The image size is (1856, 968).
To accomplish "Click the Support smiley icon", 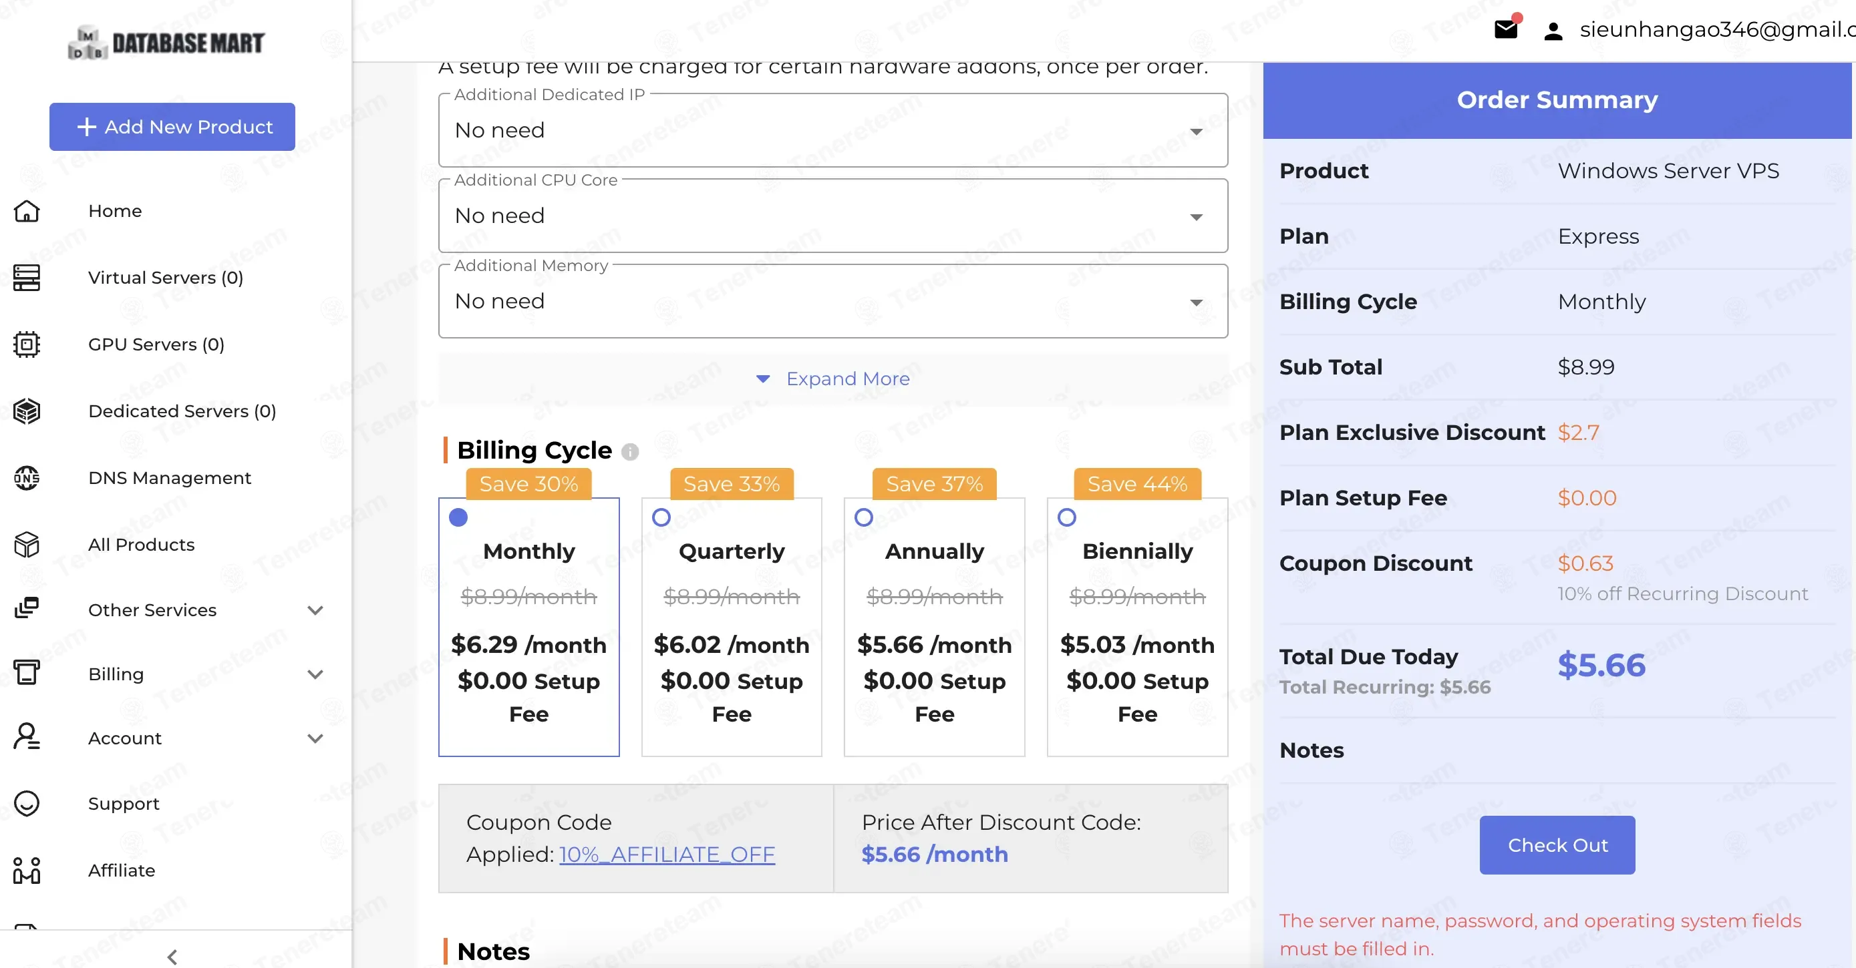I will (27, 803).
